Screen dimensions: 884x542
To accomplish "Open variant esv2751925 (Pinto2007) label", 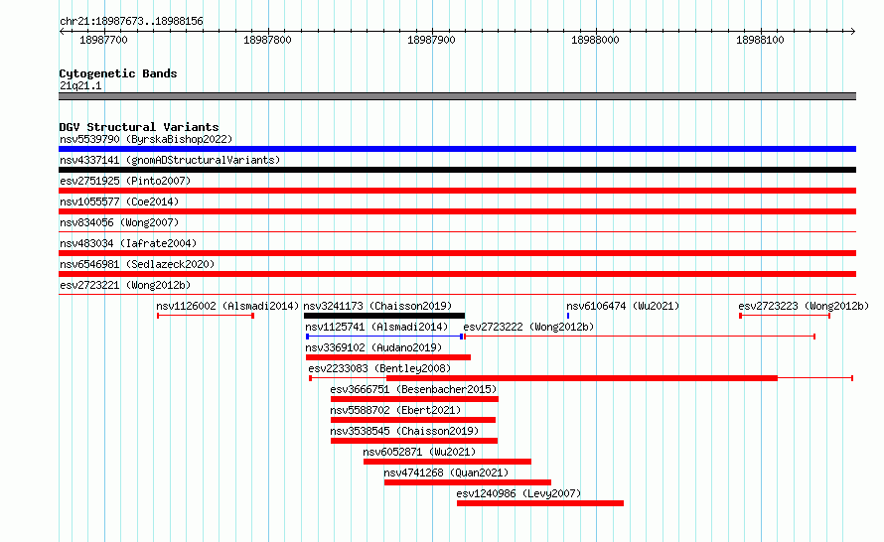I will click(125, 181).
